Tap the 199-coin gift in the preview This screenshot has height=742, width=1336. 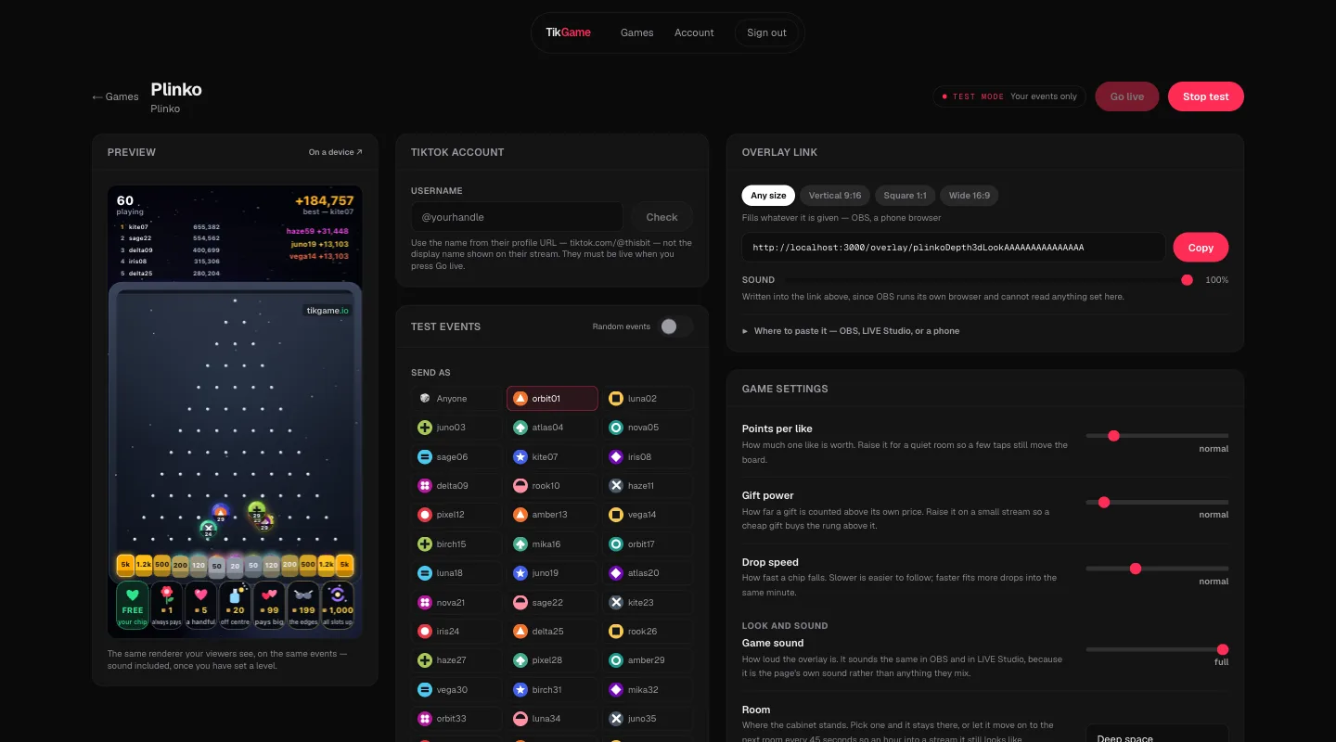[x=303, y=604]
